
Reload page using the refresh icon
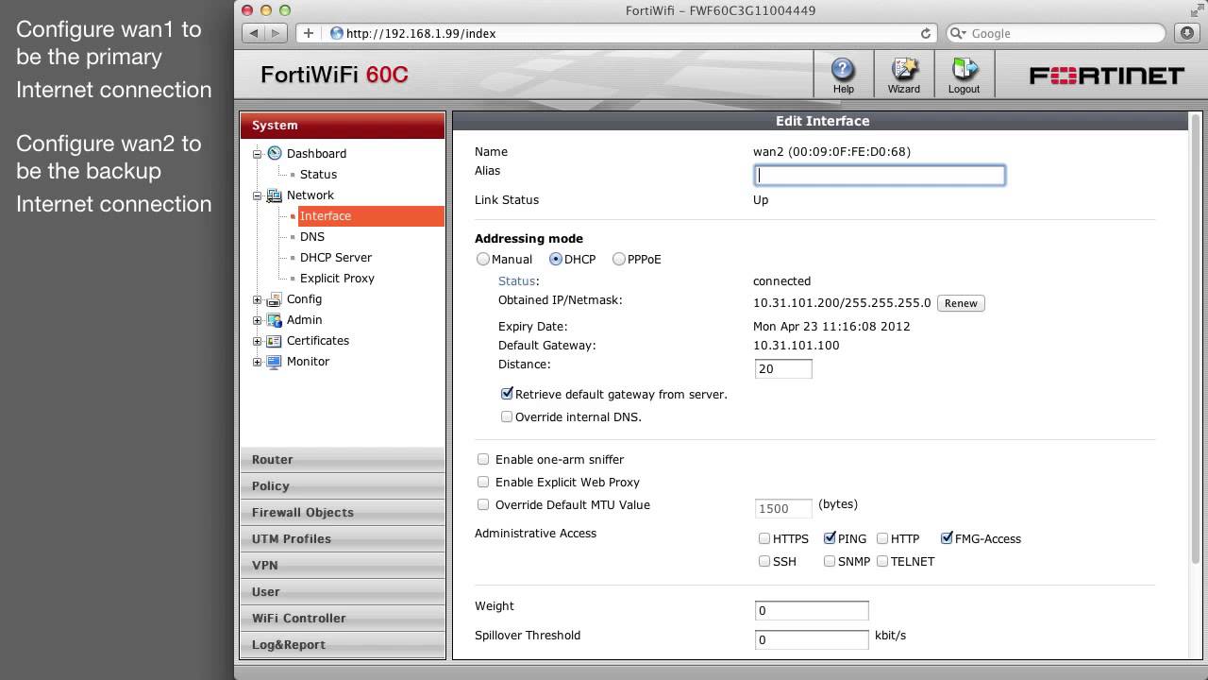[x=926, y=33]
